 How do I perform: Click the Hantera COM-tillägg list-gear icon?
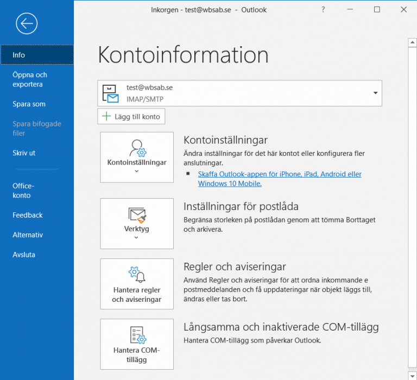[x=137, y=335]
